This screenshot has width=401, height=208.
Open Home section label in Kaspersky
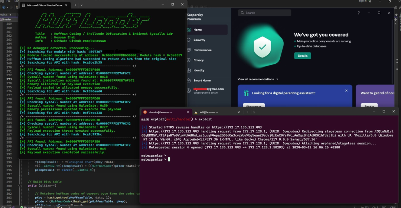198,30
